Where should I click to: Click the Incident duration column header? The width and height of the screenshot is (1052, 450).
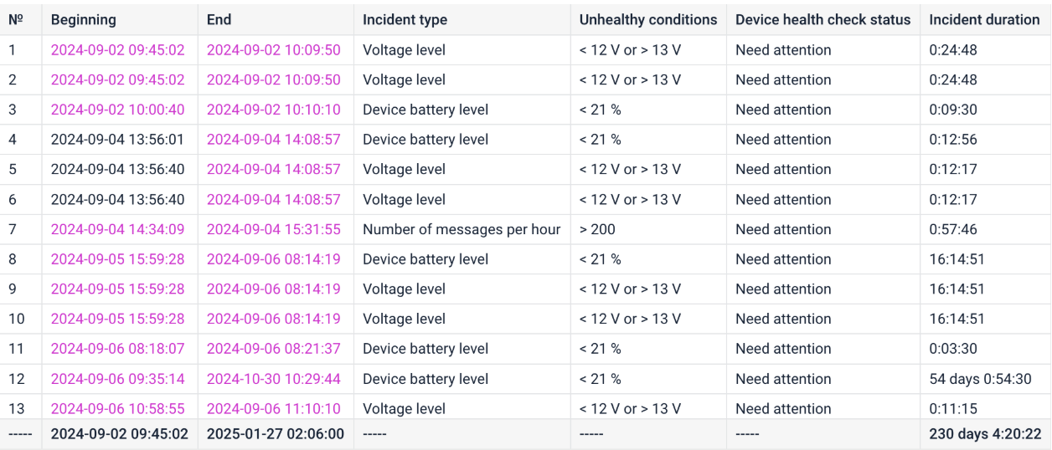tap(985, 19)
